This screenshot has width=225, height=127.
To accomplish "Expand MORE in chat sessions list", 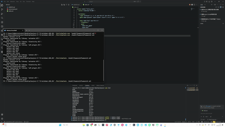I will [x=202, y=24].
